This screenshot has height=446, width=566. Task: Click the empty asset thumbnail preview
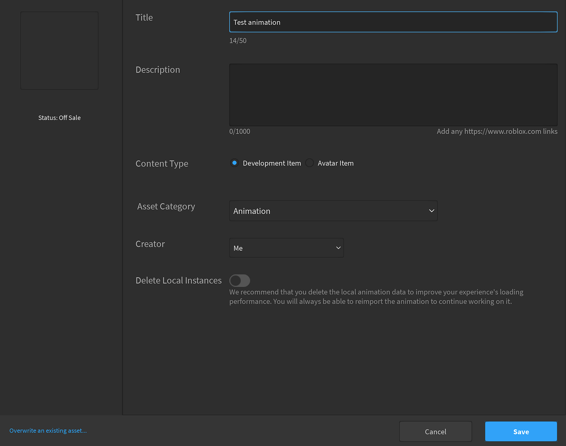click(59, 50)
